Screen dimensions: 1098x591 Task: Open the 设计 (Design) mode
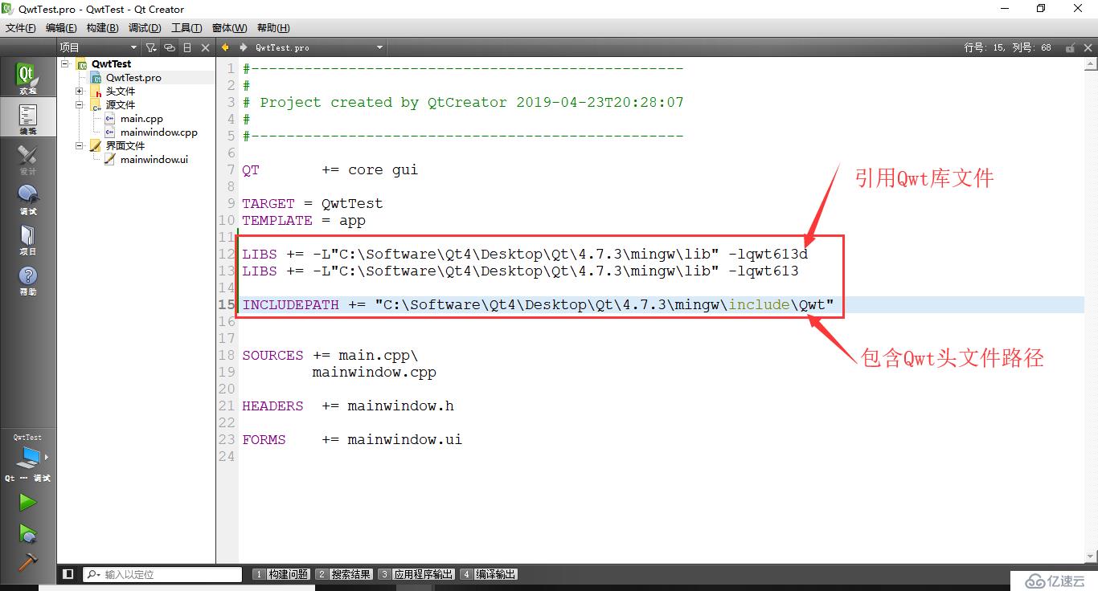coord(27,159)
